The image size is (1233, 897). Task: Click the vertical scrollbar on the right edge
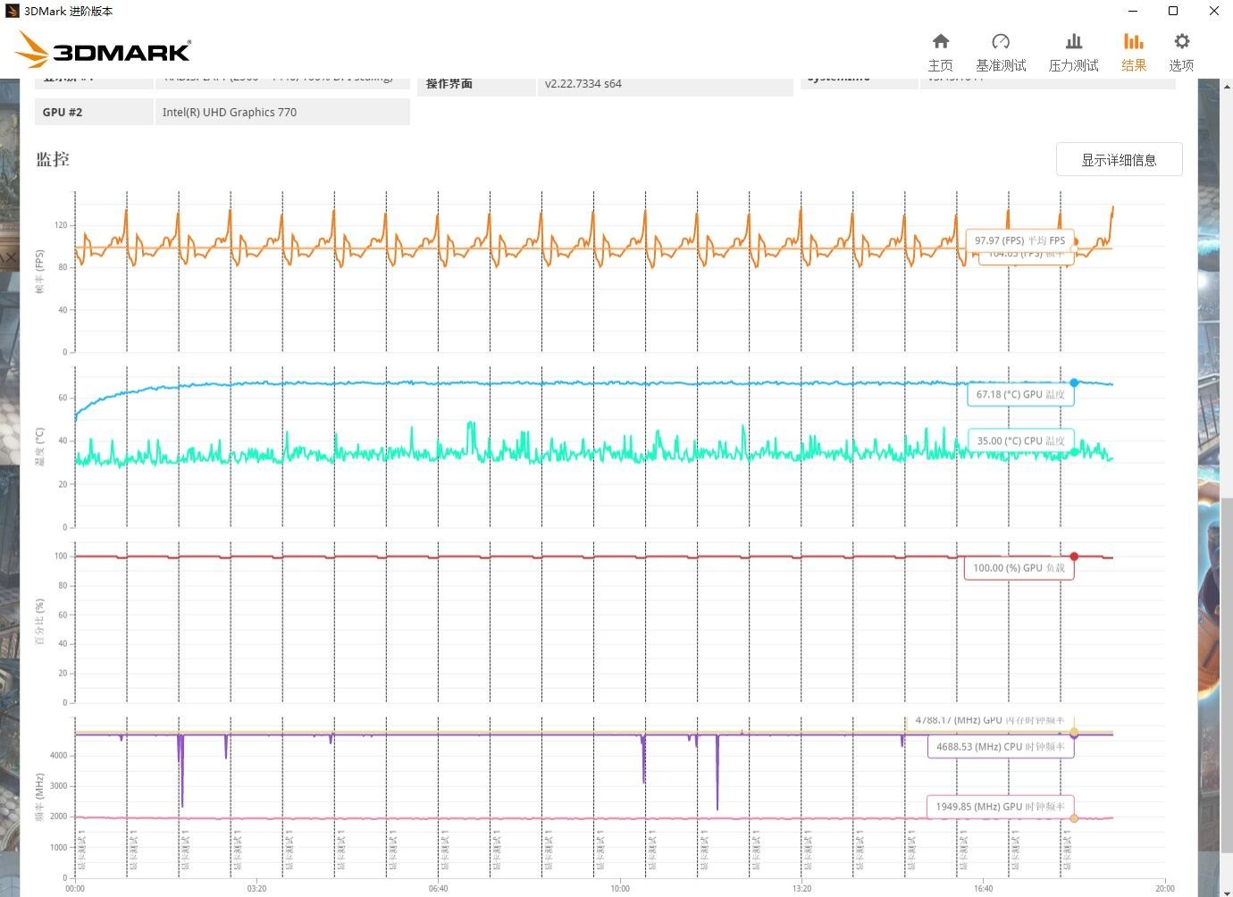(1227, 670)
